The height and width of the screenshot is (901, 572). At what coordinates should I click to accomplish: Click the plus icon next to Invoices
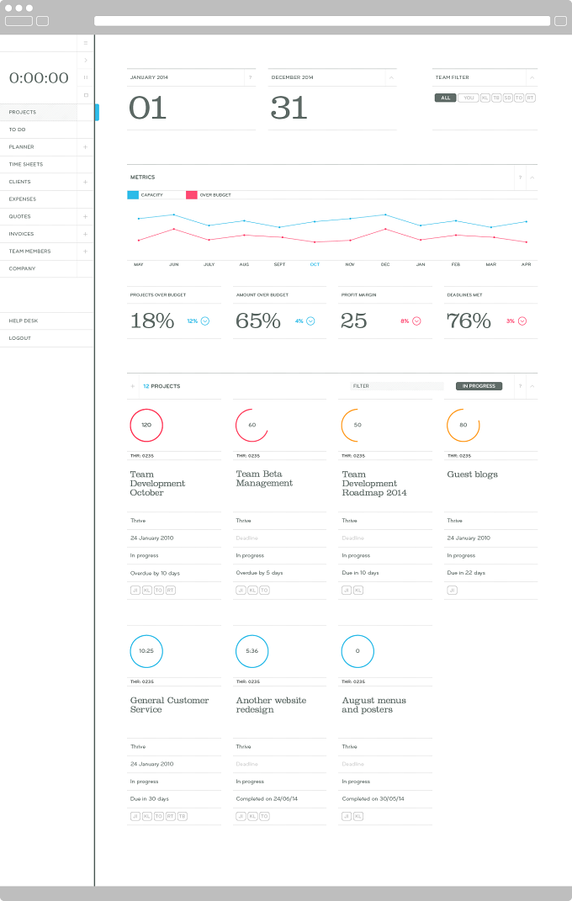[x=85, y=234]
